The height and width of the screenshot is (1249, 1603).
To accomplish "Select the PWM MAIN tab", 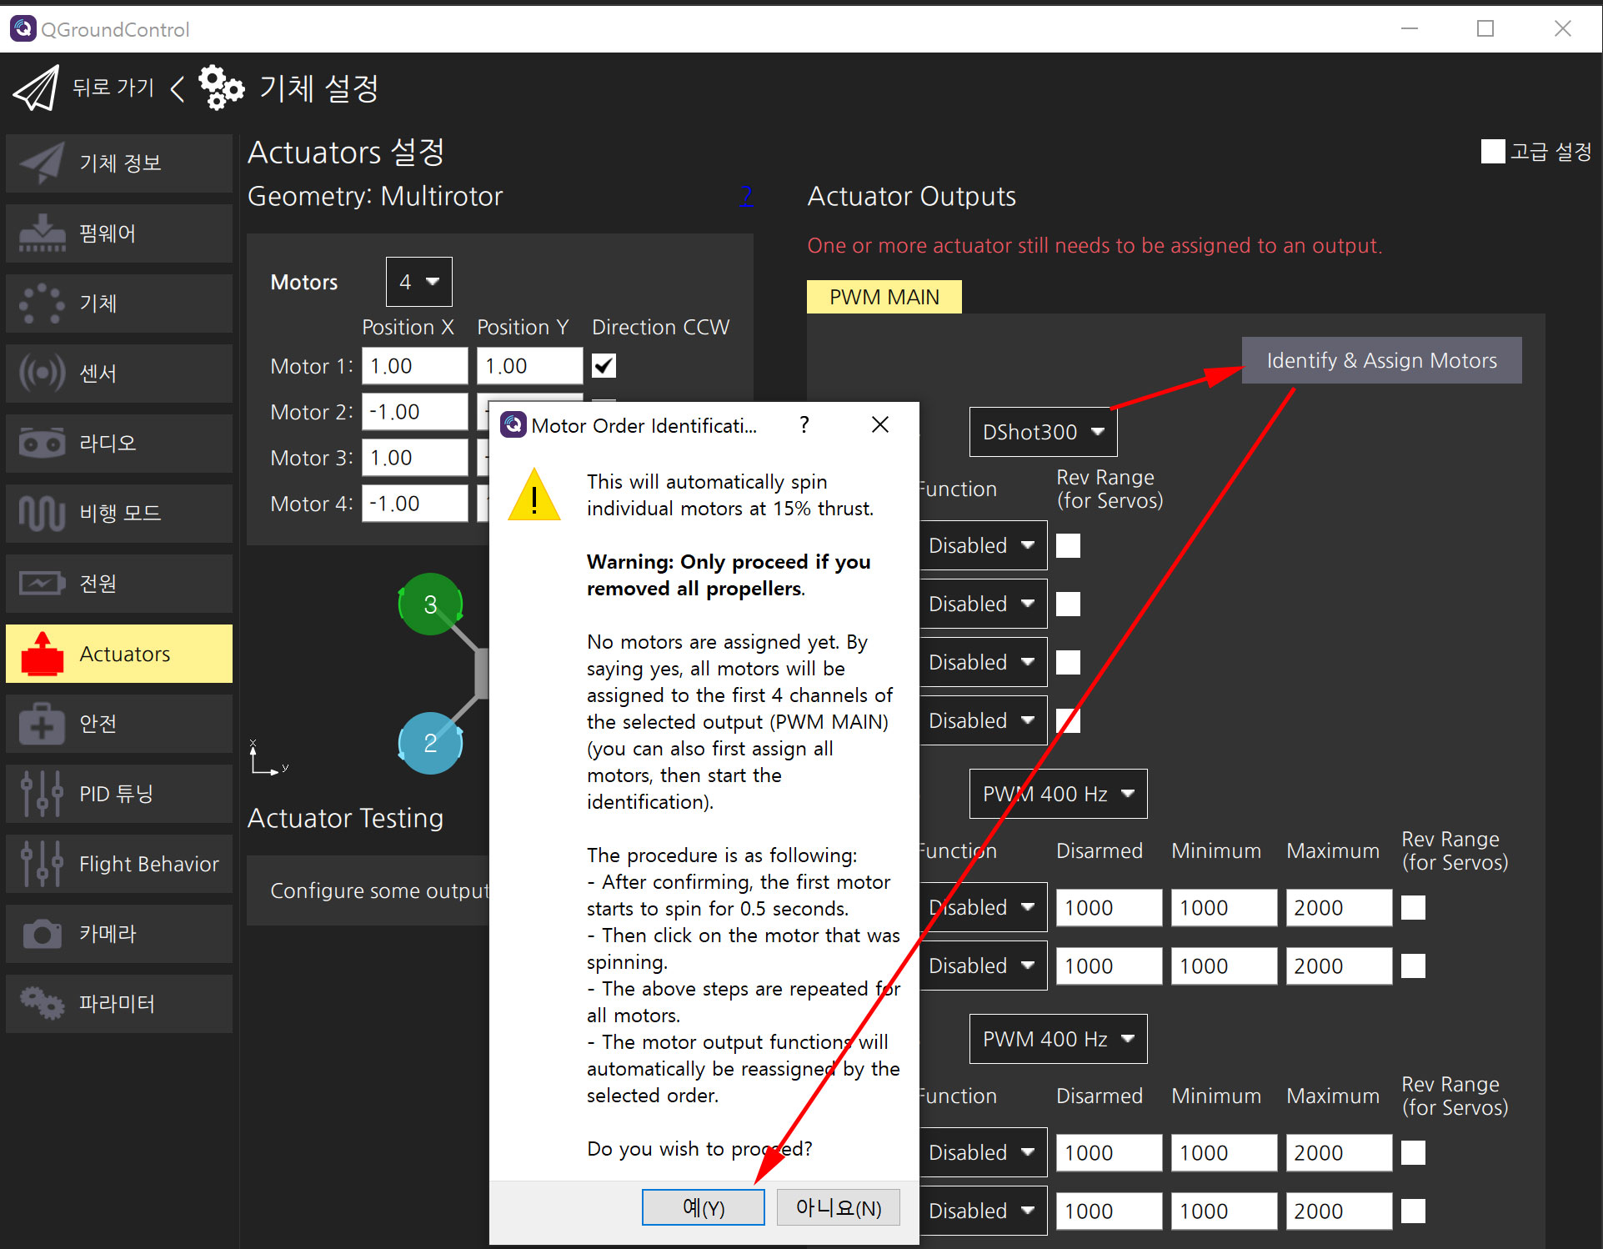I will coord(884,298).
